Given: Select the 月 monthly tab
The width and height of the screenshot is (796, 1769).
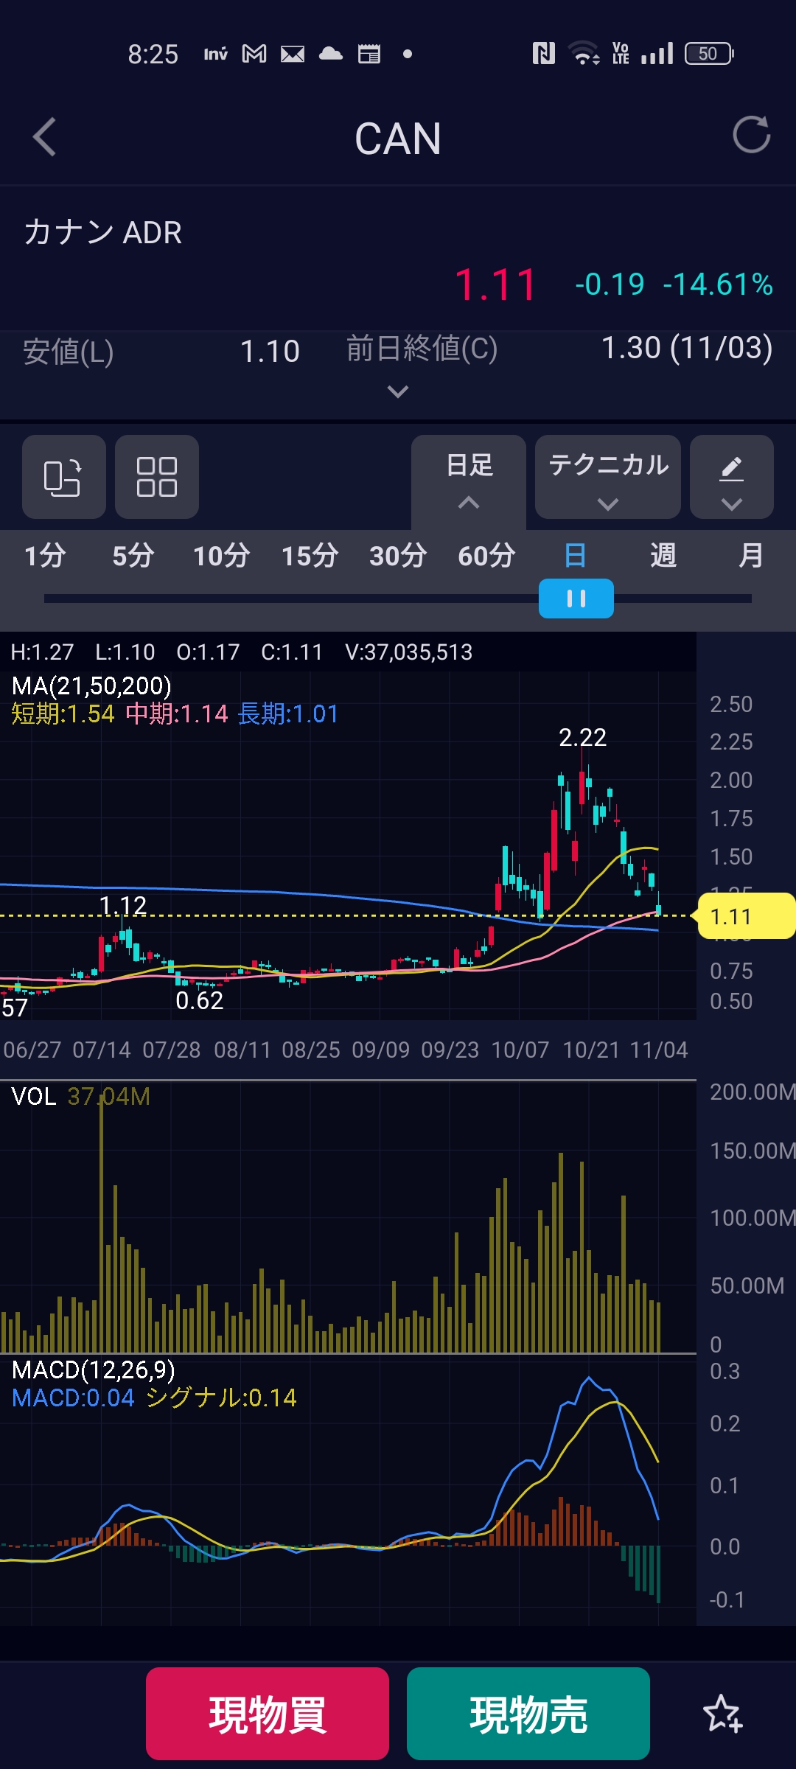Looking at the screenshot, I should point(750,555).
